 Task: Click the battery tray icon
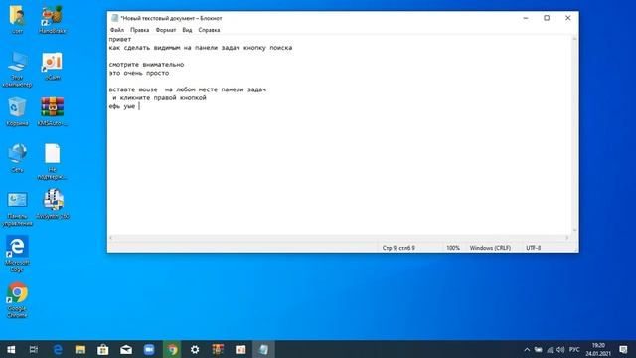coord(538,349)
